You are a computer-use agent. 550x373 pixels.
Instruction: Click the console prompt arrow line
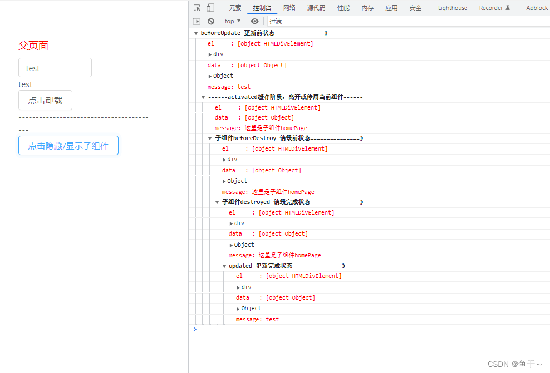tap(195, 329)
